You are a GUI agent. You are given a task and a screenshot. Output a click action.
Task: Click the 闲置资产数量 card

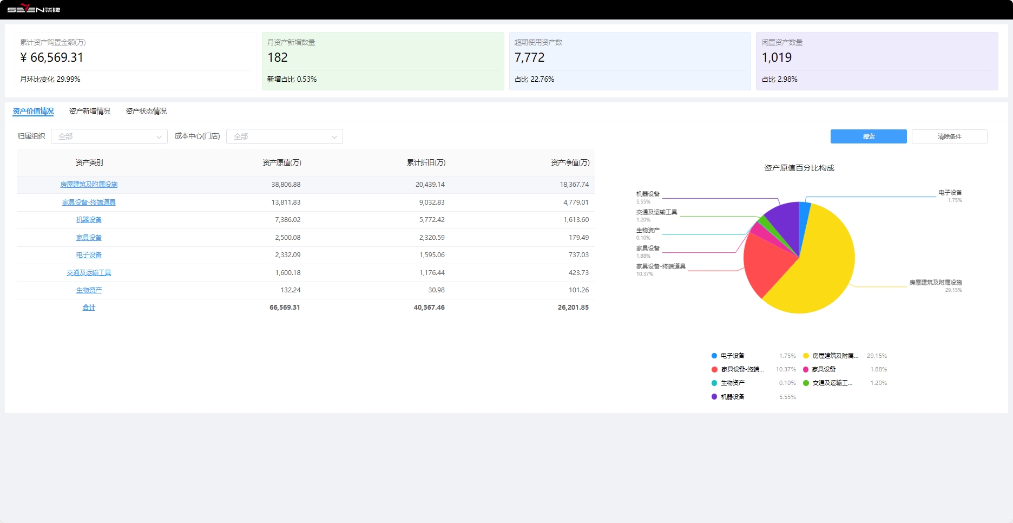tap(877, 61)
